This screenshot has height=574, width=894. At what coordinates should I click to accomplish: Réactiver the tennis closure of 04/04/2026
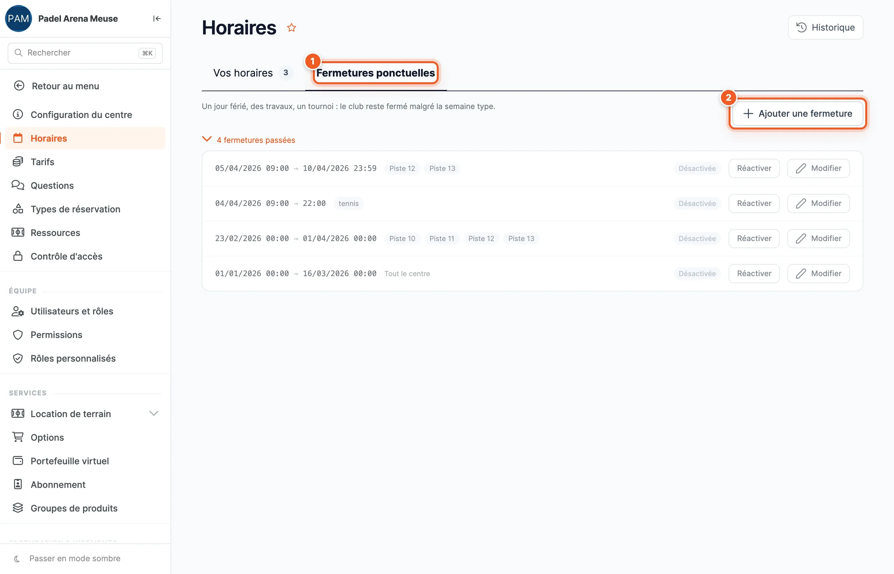(754, 203)
